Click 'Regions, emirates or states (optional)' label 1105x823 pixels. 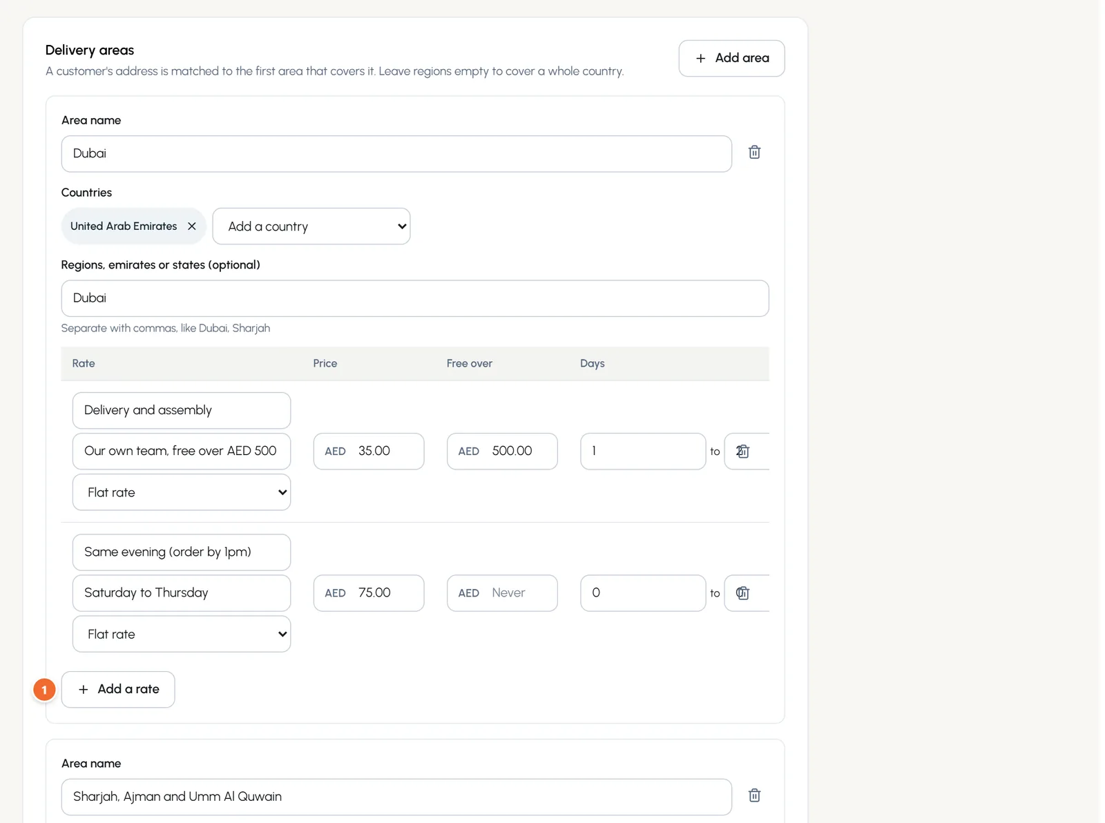[x=160, y=265]
